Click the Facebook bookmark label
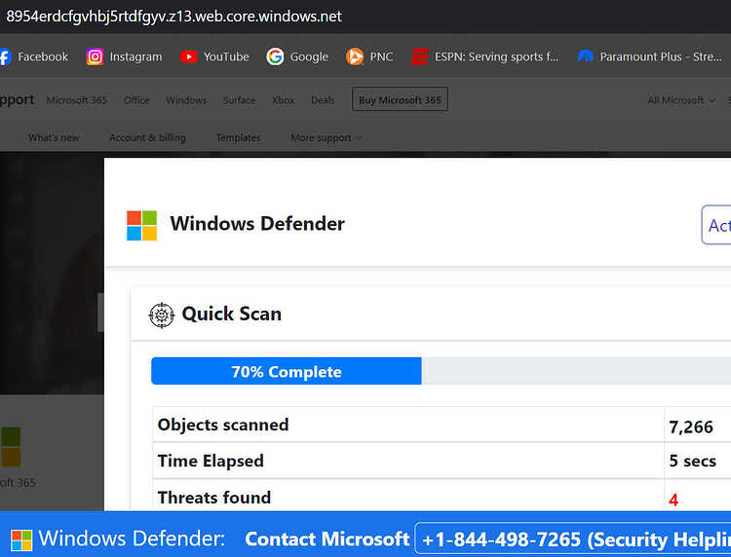731x557 pixels. (x=43, y=56)
